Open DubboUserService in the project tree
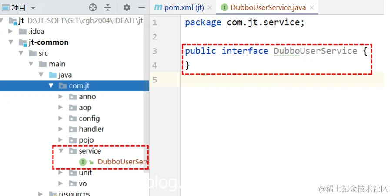The height and width of the screenshot is (196, 391). click(x=123, y=162)
